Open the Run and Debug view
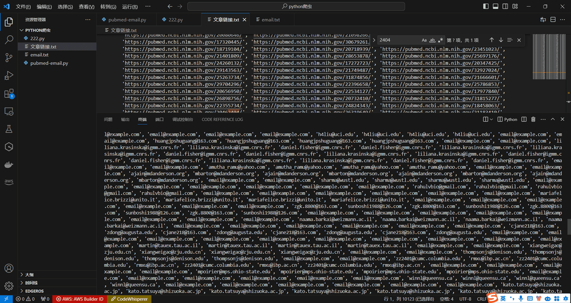This screenshot has height=303, width=571. [x=8, y=75]
